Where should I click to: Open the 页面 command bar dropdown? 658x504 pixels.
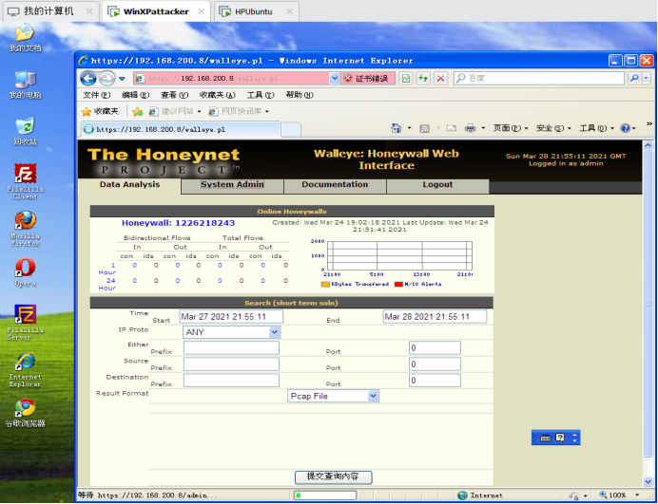[511, 128]
